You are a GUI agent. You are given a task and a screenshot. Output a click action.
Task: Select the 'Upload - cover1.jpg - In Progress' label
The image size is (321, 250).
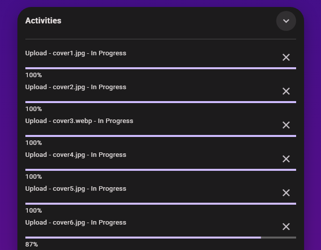coord(76,53)
